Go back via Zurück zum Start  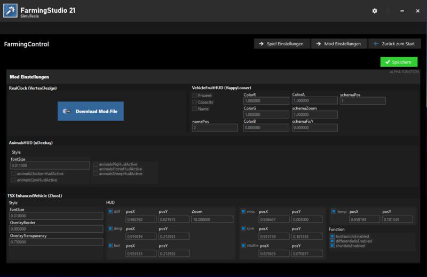coord(394,44)
